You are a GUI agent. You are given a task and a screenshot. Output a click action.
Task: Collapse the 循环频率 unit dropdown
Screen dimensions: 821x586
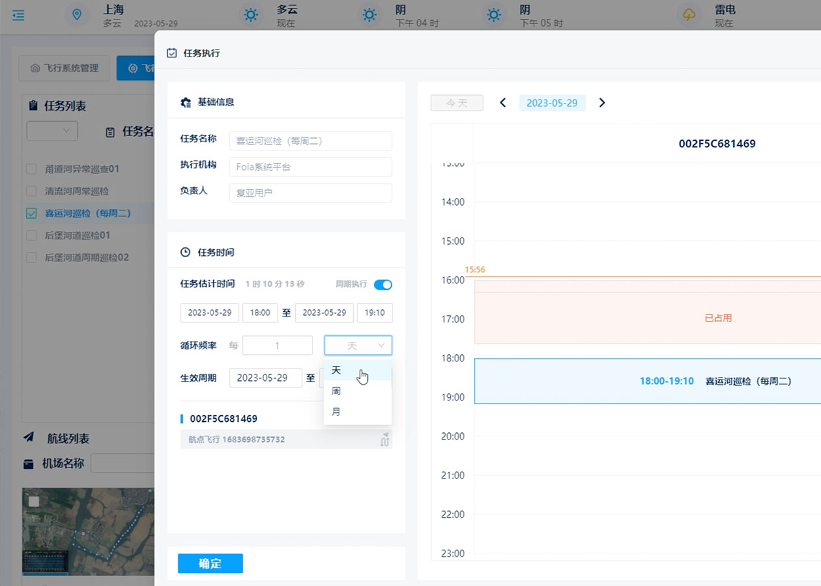tap(358, 346)
